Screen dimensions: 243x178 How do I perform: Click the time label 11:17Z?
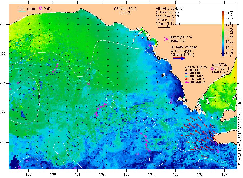point(124,13)
